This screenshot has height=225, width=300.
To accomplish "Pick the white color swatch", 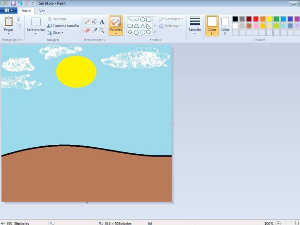I will click(235, 26).
